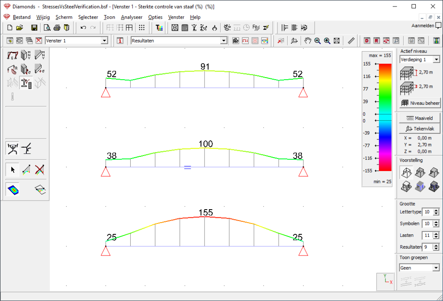Toggle steel strength verification results
Screen dimensions: 443x301
(x=26, y=83)
